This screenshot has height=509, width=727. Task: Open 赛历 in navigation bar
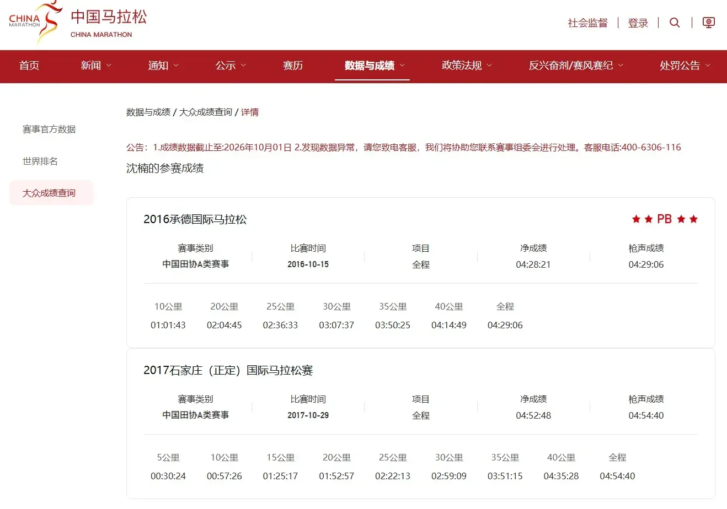coord(293,66)
